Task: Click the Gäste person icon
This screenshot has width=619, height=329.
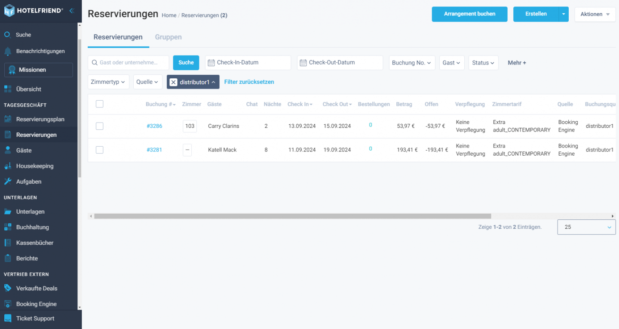Action: [8, 150]
